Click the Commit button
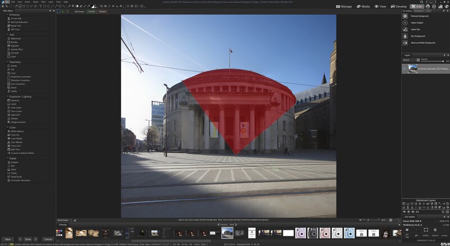The height and width of the screenshot is (246, 450). point(92,11)
